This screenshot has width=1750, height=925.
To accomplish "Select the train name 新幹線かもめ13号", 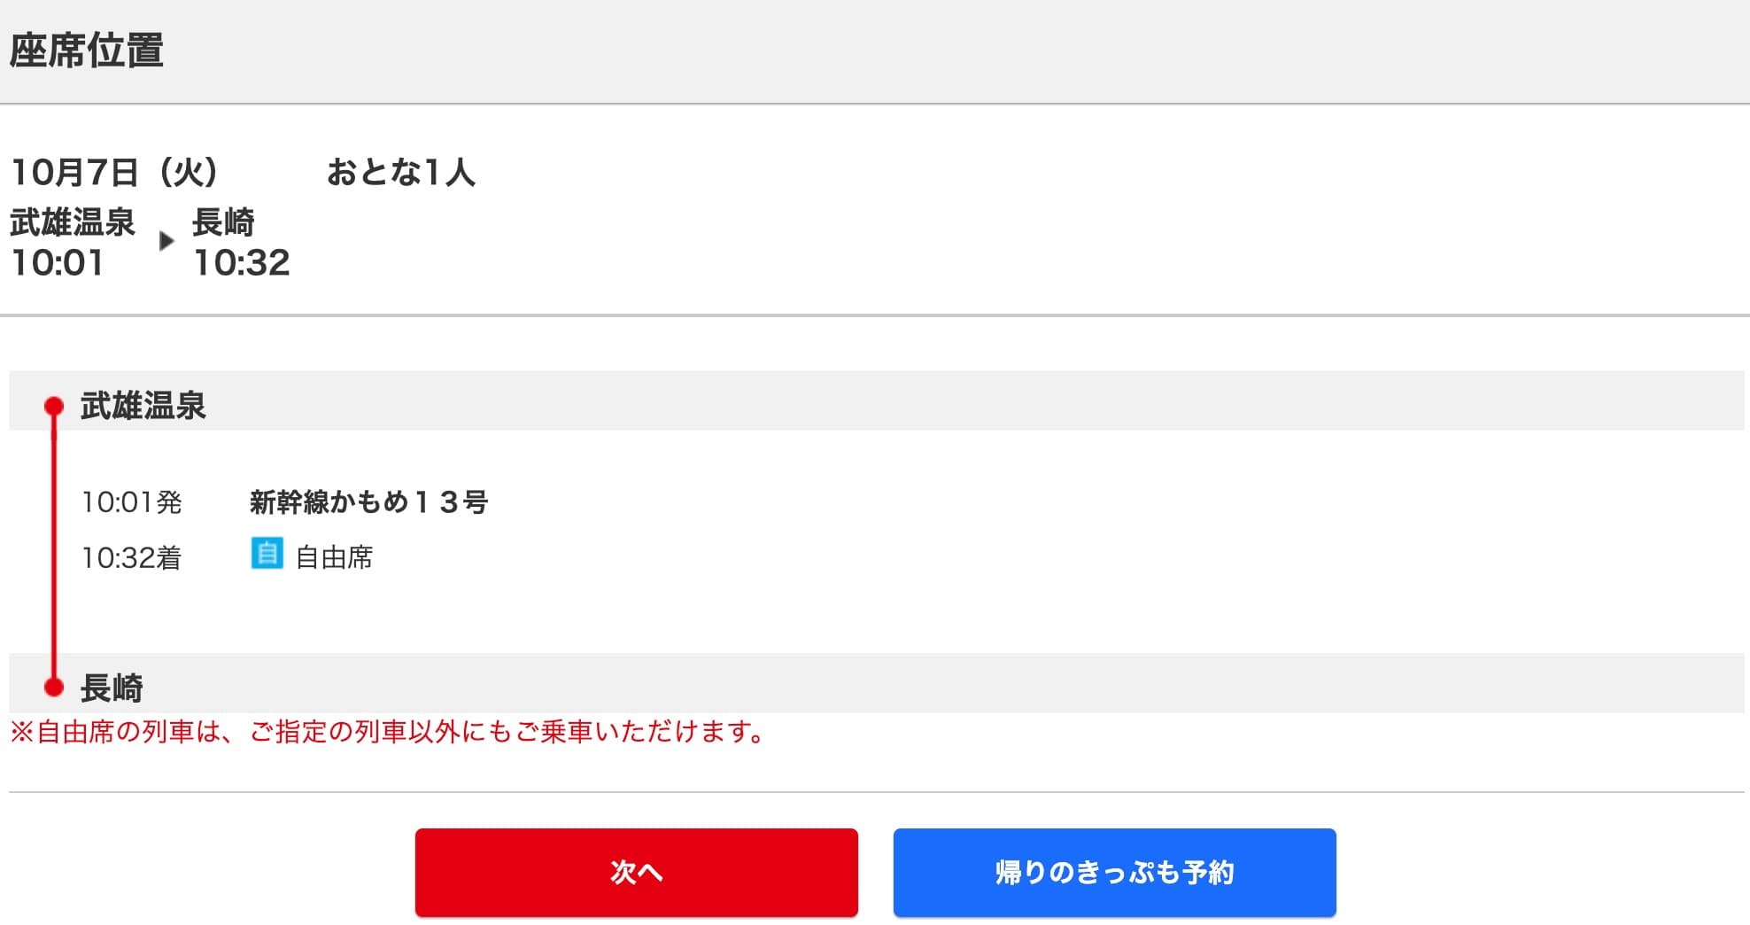I will [368, 502].
